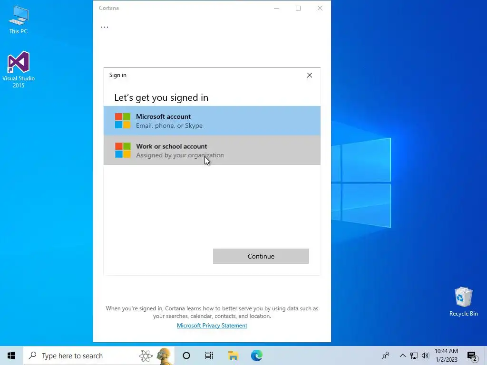Choose Work or school account option
The height and width of the screenshot is (365, 487).
click(212, 150)
